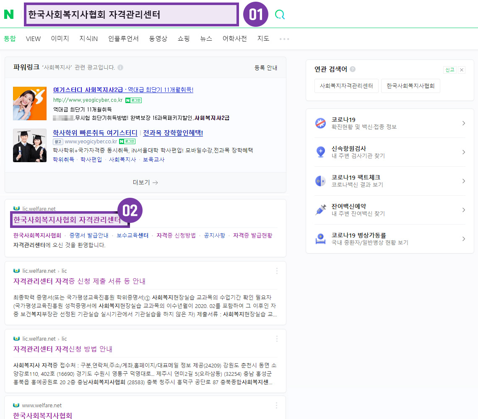Expand the 신속항원검사 row arrow
The width and height of the screenshot is (478, 419).
click(463, 152)
